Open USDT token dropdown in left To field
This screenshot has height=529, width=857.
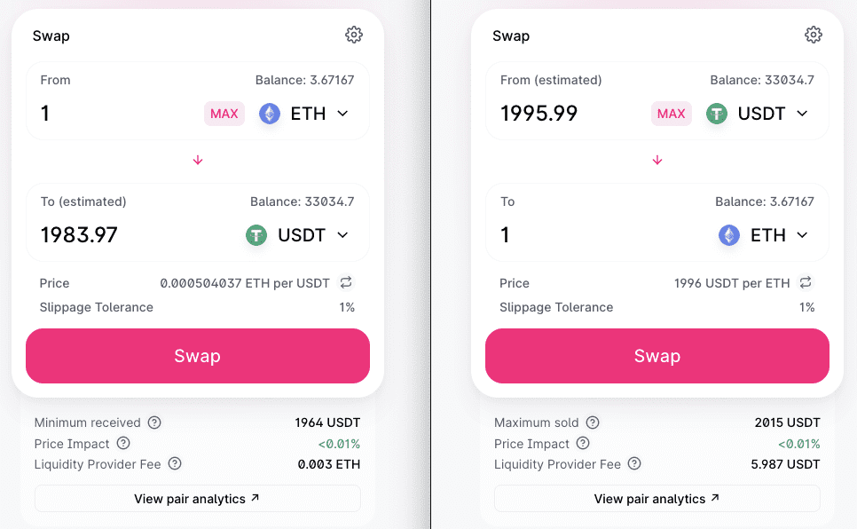coord(297,235)
